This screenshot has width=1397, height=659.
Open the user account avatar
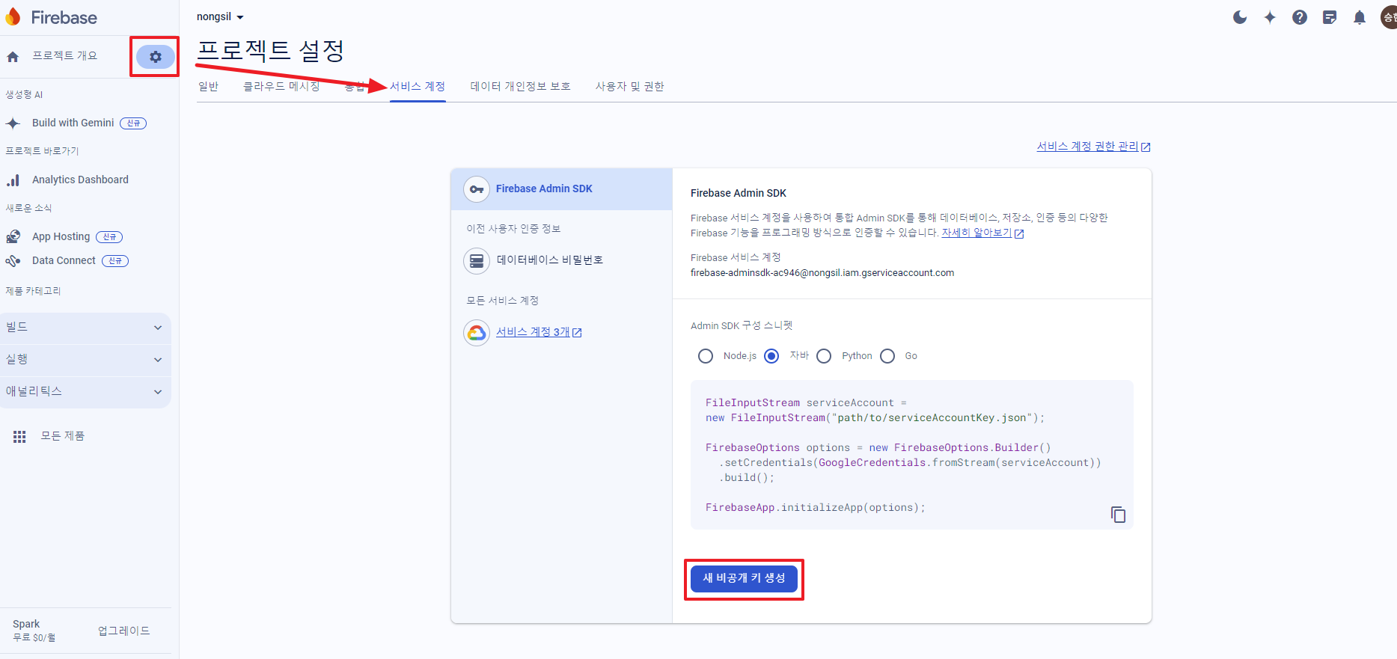tap(1389, 17)
